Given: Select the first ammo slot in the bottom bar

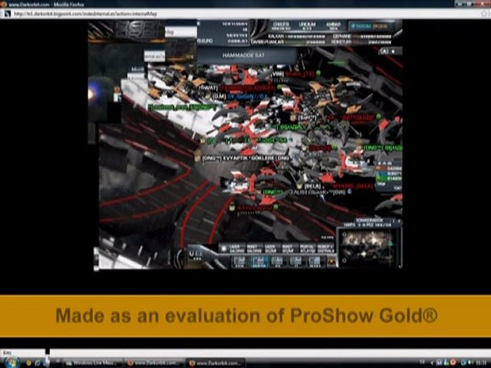Looking at the screenshot, I should pyautogui.click(x=239, y=261).
